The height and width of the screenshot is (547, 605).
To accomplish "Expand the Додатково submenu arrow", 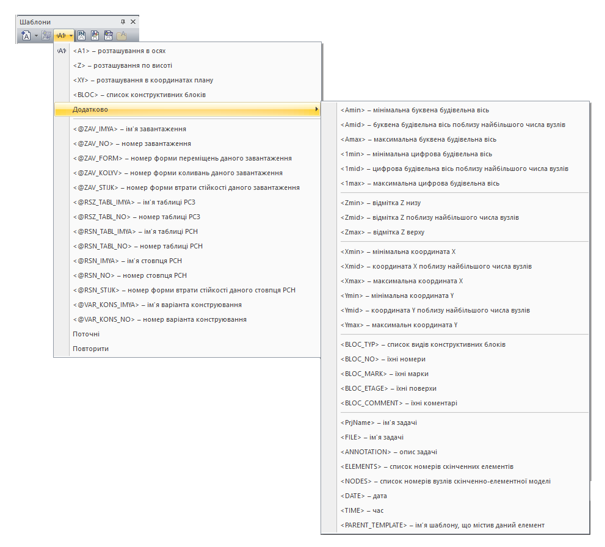I will (x=316, y=109).
